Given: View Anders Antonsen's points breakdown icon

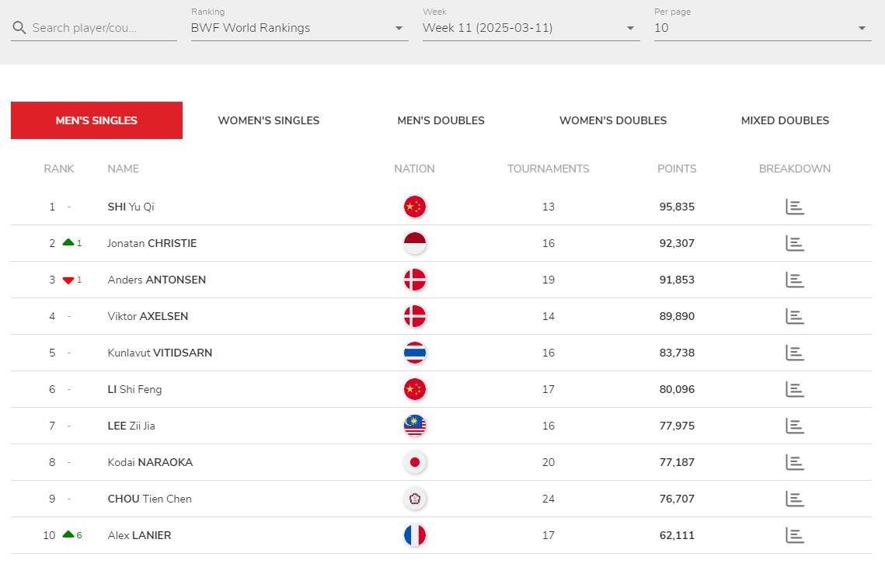Looking at the screenshot, I should 794,280.
